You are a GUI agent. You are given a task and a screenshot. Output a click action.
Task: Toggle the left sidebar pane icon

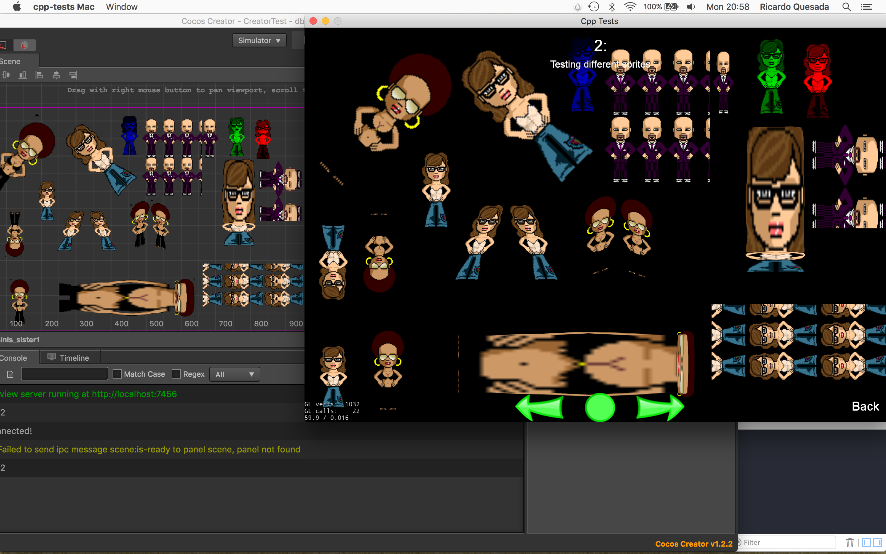point(866,542)
